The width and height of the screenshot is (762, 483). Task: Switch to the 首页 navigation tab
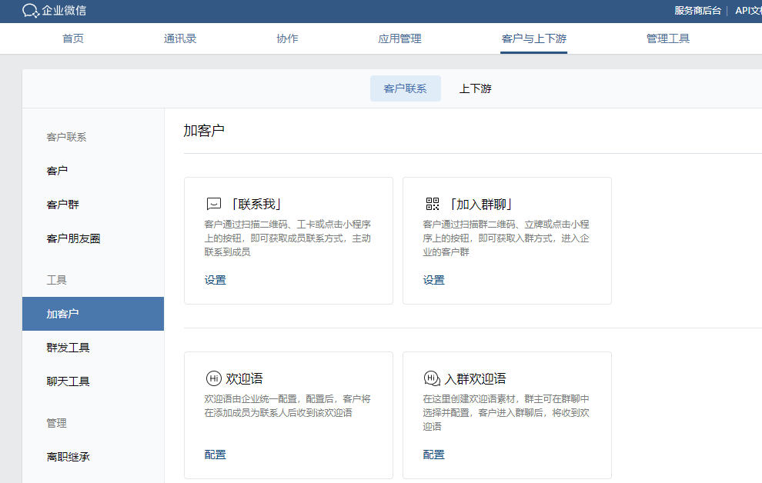72,37
